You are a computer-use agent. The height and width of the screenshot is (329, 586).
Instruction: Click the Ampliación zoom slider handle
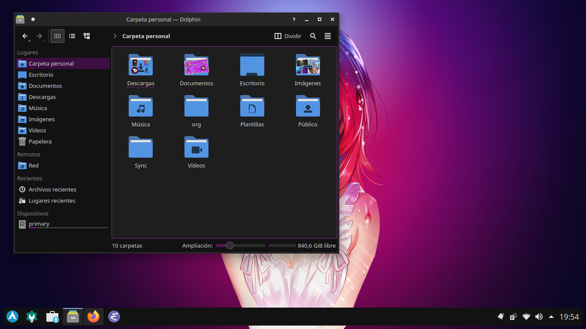click(x=230, y=245)
